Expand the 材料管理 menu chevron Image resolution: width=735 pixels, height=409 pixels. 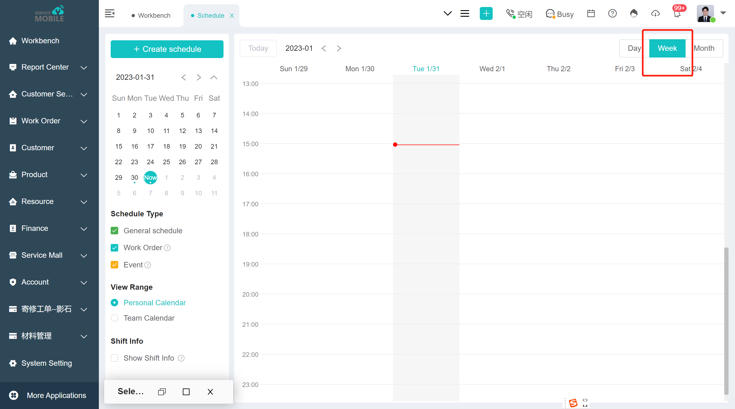point(84,336)
